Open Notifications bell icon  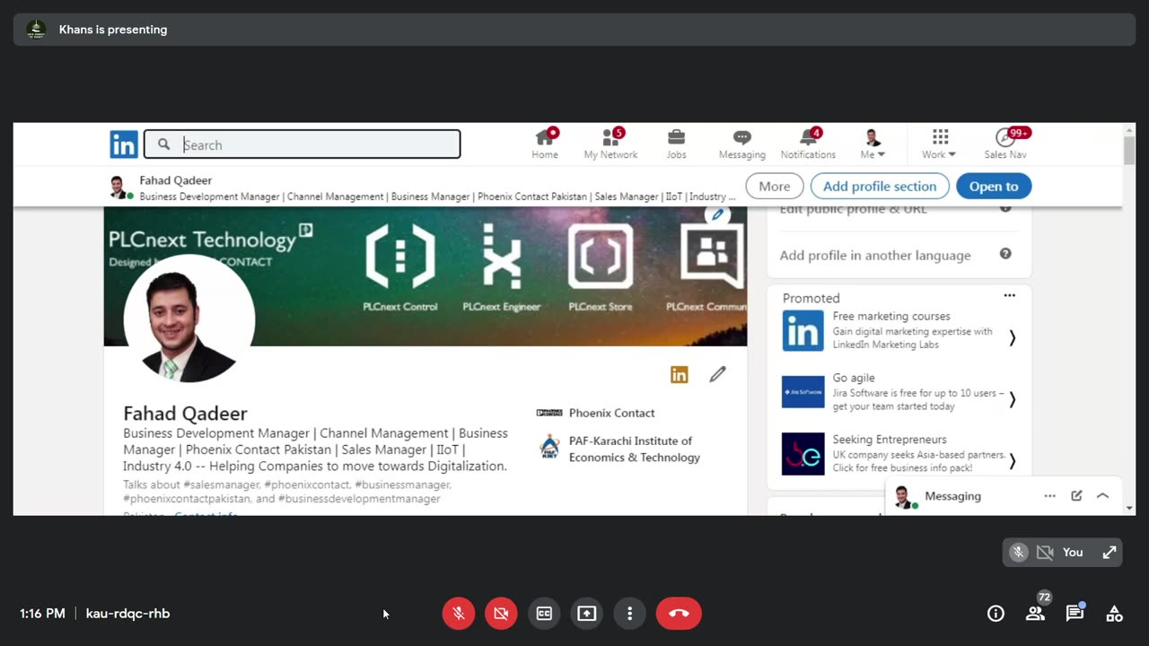point(808,144)
